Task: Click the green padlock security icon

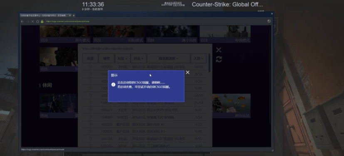Action: [x=42, y=22]
